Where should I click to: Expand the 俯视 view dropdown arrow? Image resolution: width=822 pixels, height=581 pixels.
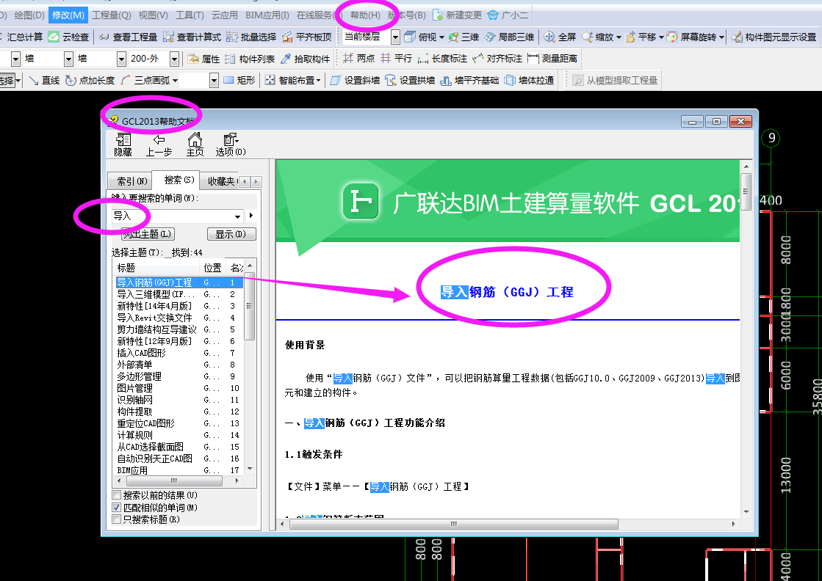[441, 37]
